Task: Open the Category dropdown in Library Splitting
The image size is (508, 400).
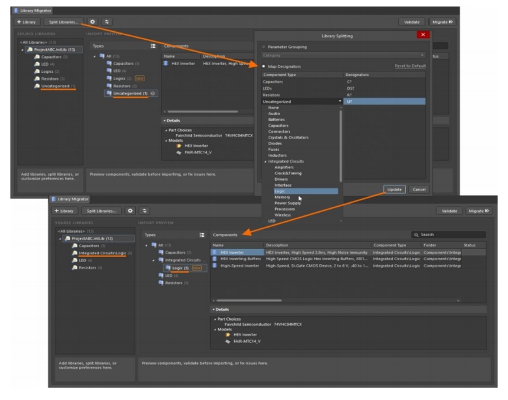Action: (343, 55)
